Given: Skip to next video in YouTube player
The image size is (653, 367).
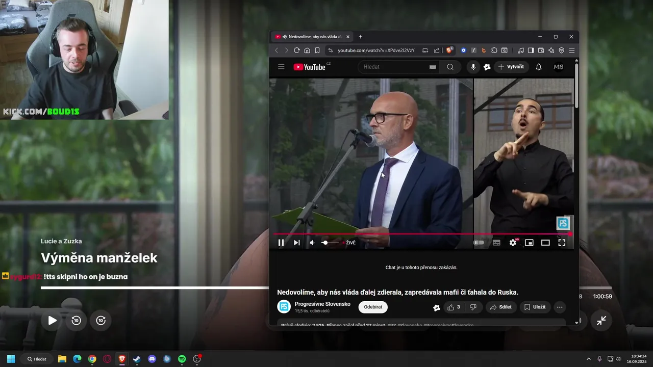Looking at the screenshot, I should (297, 243).
